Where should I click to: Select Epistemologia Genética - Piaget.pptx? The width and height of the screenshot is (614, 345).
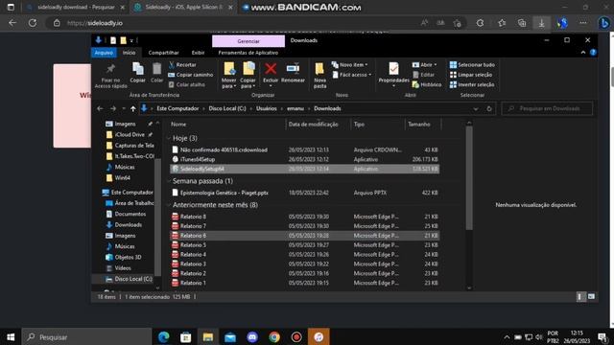pos(305,193)
